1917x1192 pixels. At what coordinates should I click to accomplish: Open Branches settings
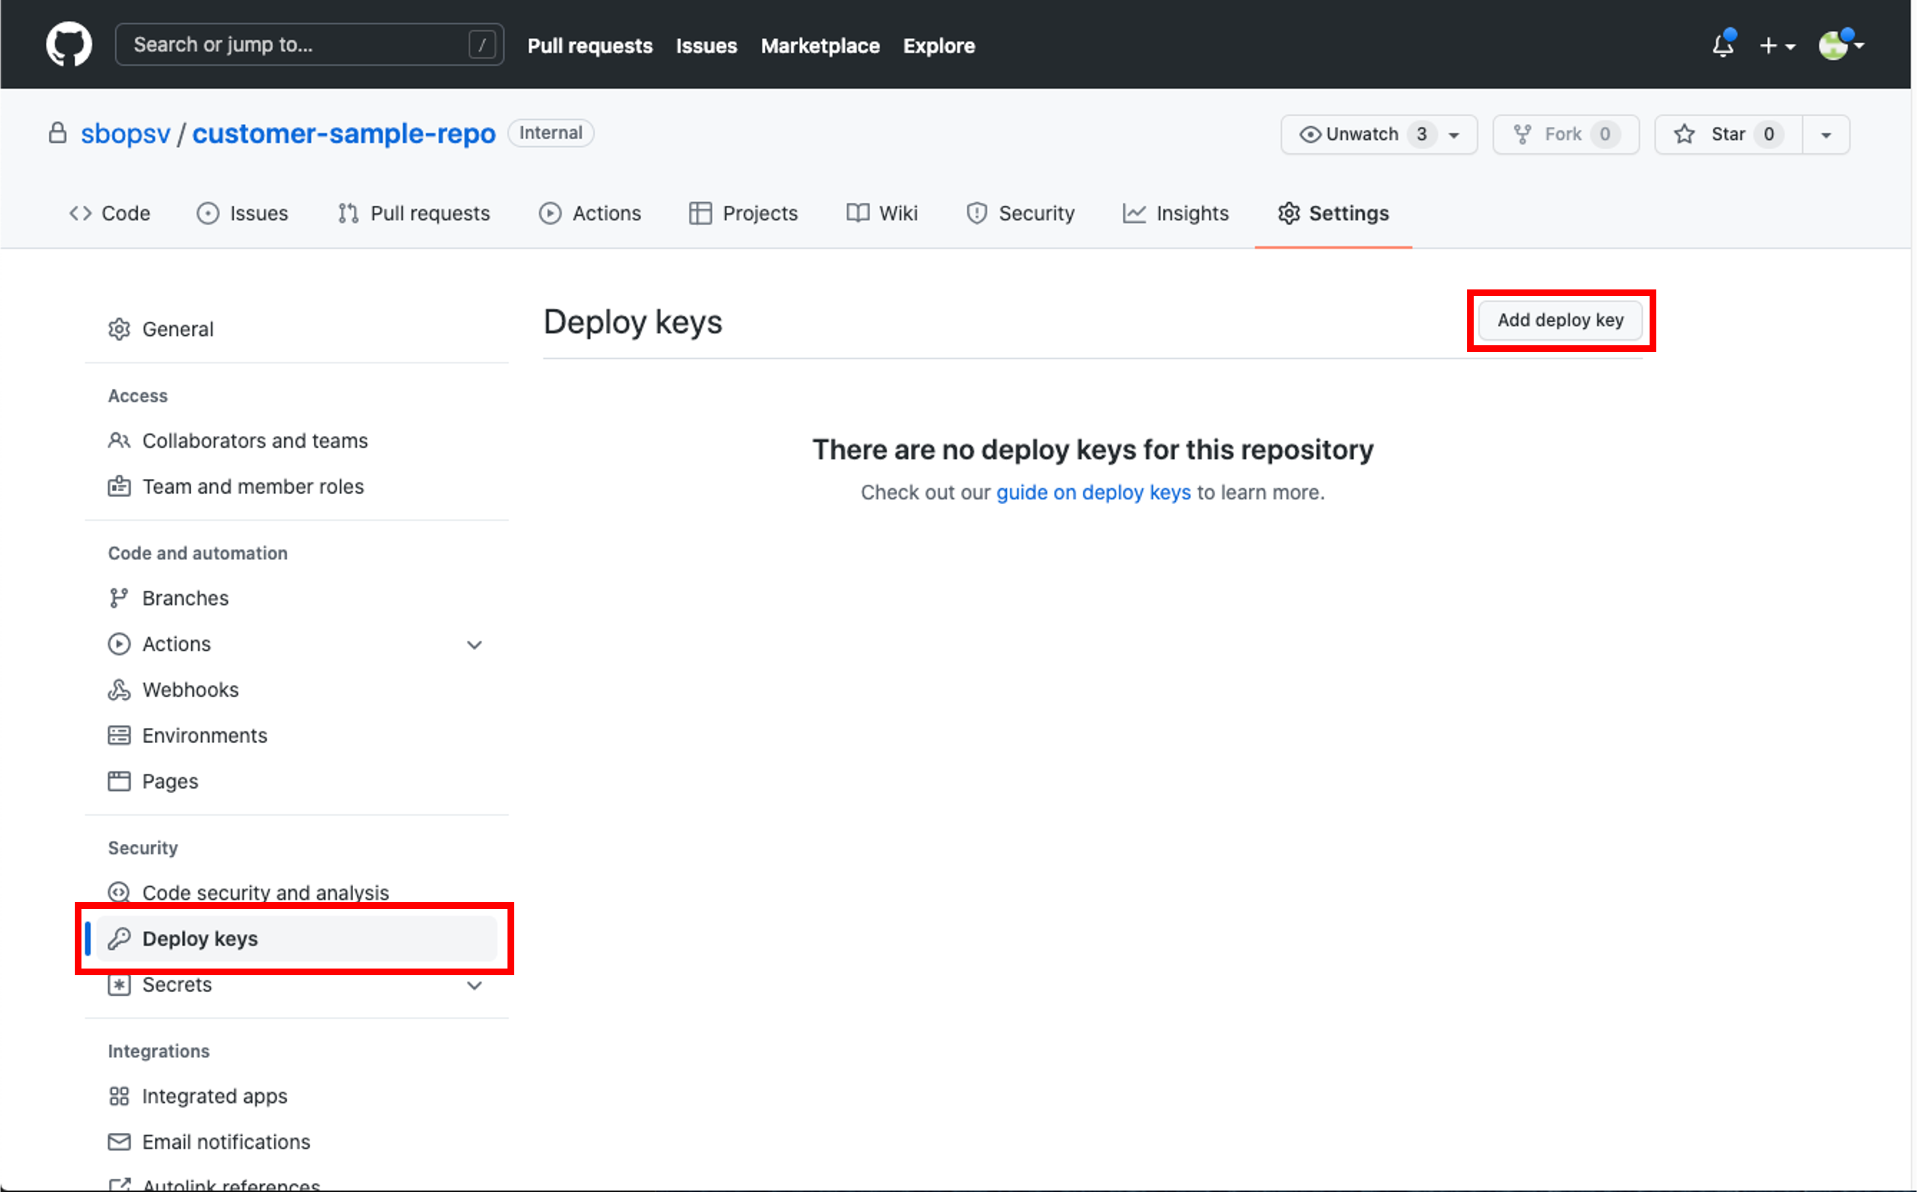[x=296, y=598]
